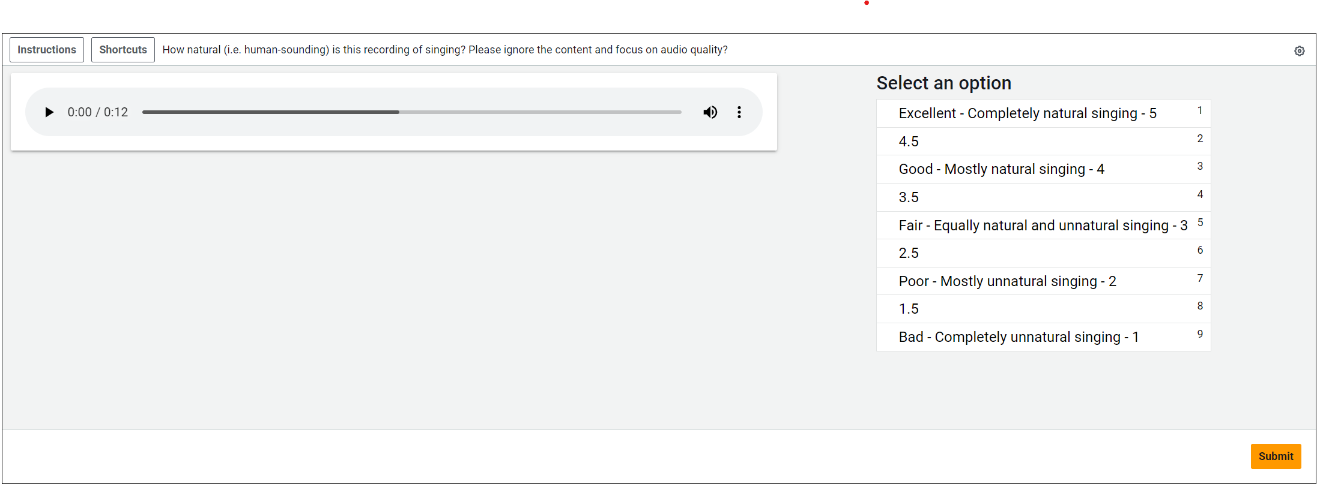This screenshot has height=493, width=1326.
Task: Select Fair - Equally natural and unnatural - 3
Action: point(1043,226)
